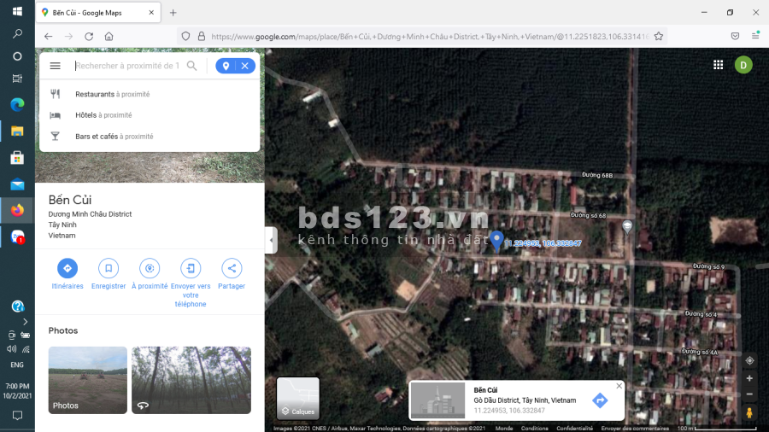Share the place with Partager
This screenshot has height=432, width=769.
231,268
